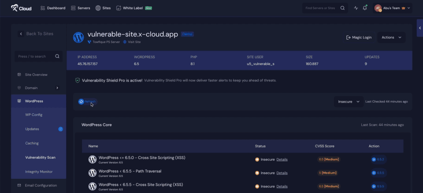Open Integrity Monitor in sidebar
The width and height of the screenshot is (423, 193).
[x=40, y=171]
